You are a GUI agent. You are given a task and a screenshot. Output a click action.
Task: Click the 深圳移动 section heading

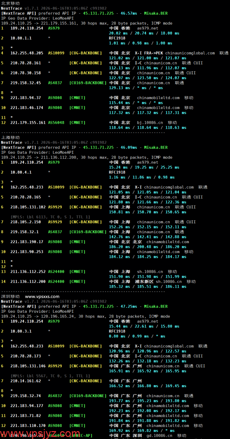point(10,296)
